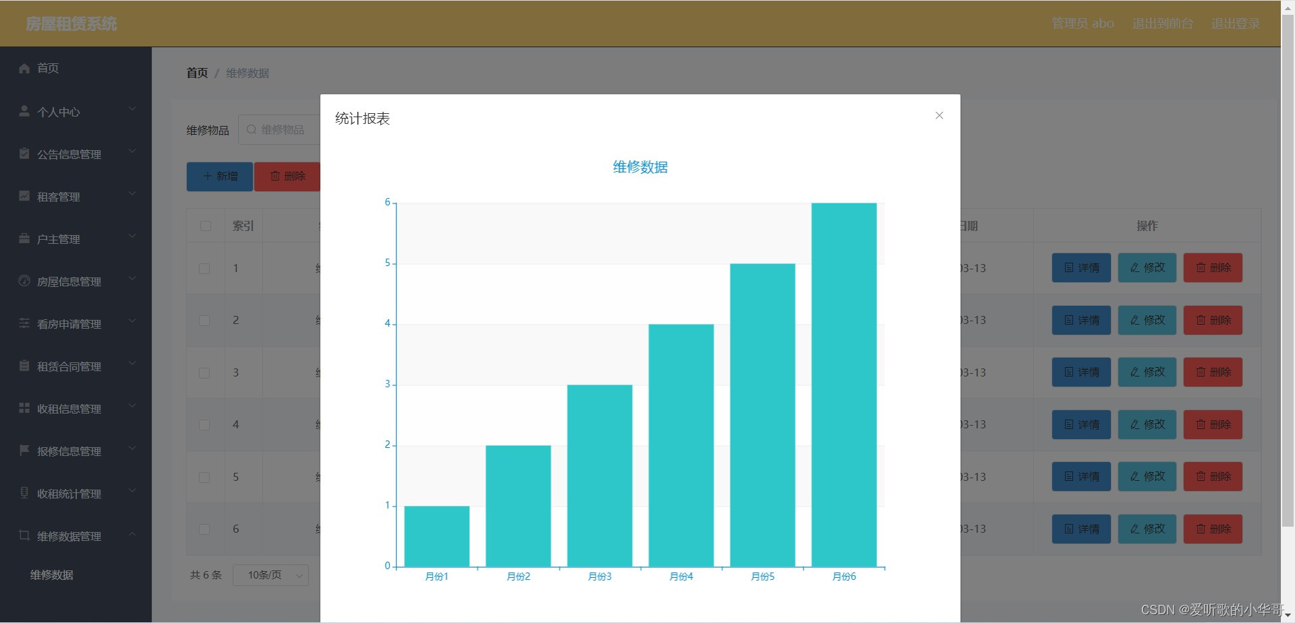The height and width of the screenshot is (623, 1295).
Task: Expand 租客管理 menu chevron
Action: pyautogui.click(x=132, y=193)
